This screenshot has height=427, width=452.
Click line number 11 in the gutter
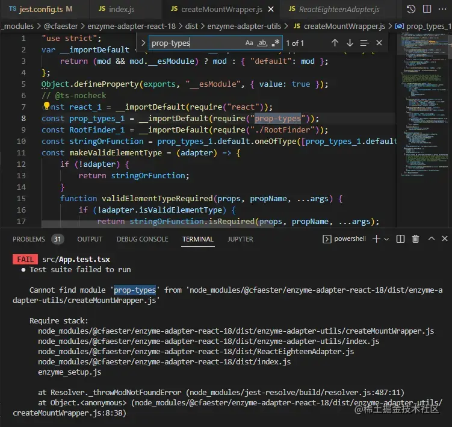(x=21, y=152)
